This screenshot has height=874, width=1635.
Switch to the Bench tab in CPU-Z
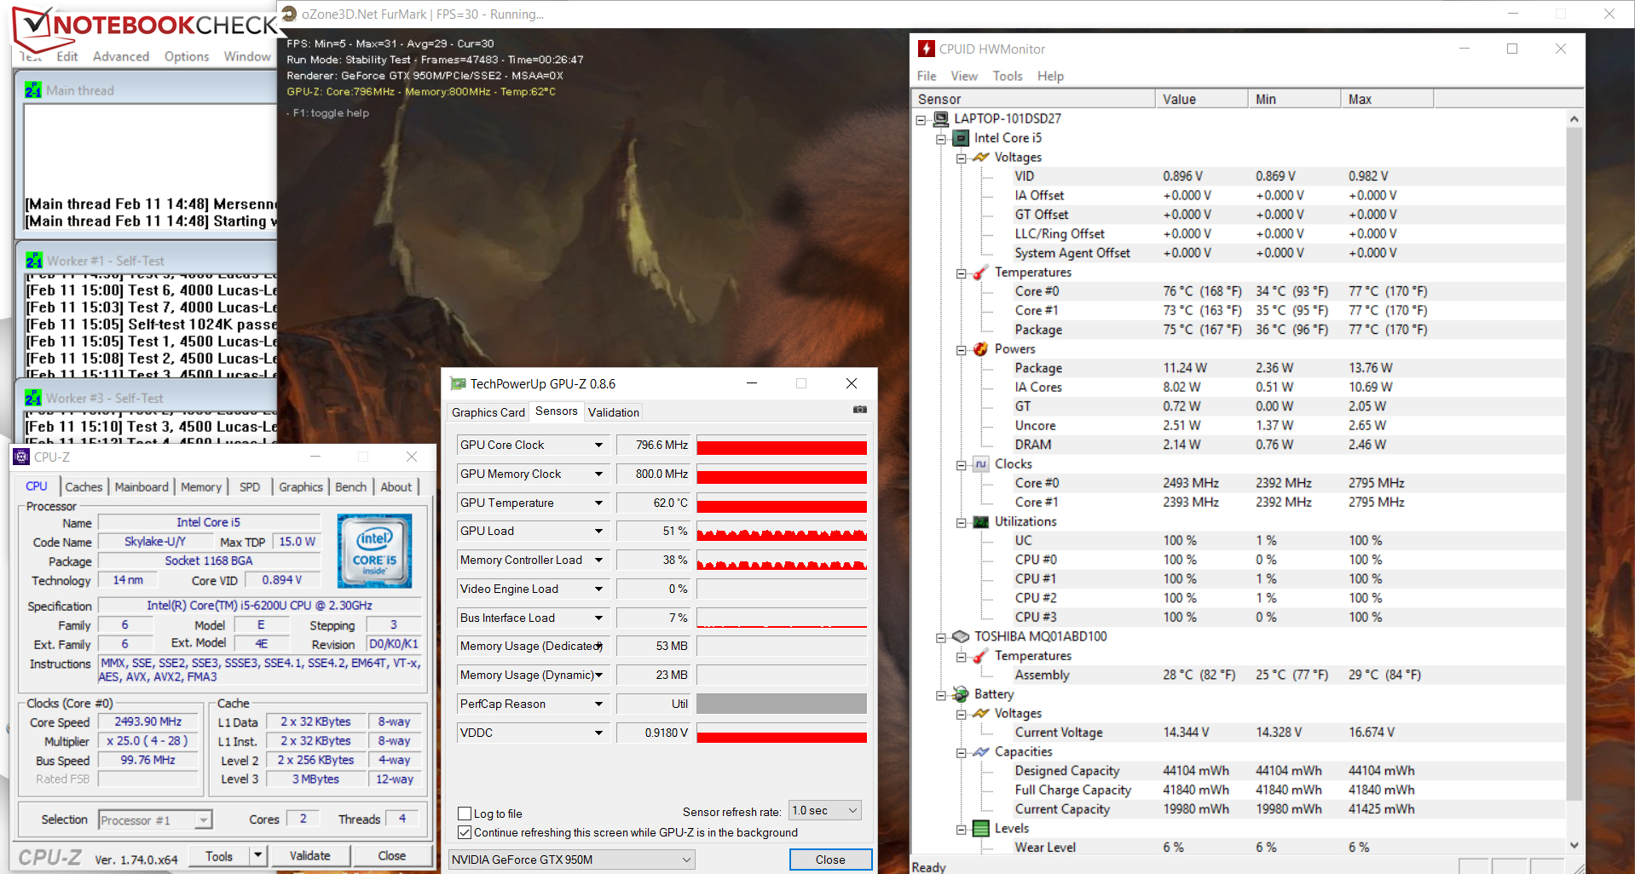coord(350,487)
